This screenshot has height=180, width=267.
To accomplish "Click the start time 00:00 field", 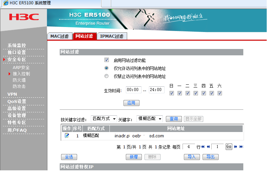I will tap(133, 90).
